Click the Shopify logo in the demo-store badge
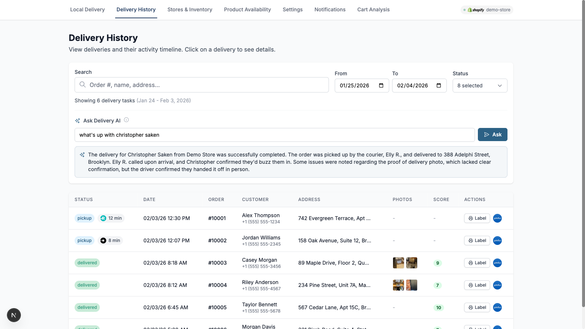The width and height of the screenshot is (585, 329). click(x=469, y=10)
